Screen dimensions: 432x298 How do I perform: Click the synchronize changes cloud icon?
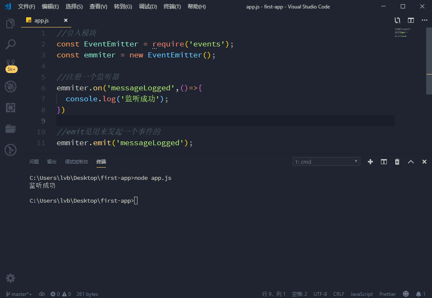[x=42, y=294]
